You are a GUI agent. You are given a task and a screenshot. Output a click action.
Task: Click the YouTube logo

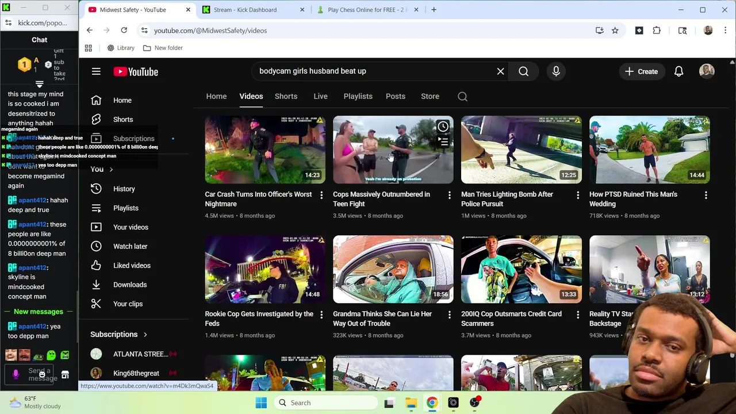(x=136, y=71)
